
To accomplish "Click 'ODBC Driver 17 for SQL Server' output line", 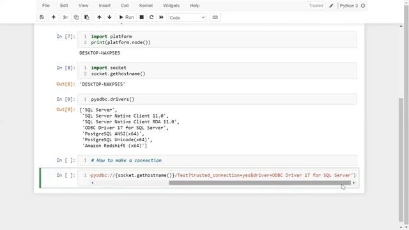I will [125, 128].
